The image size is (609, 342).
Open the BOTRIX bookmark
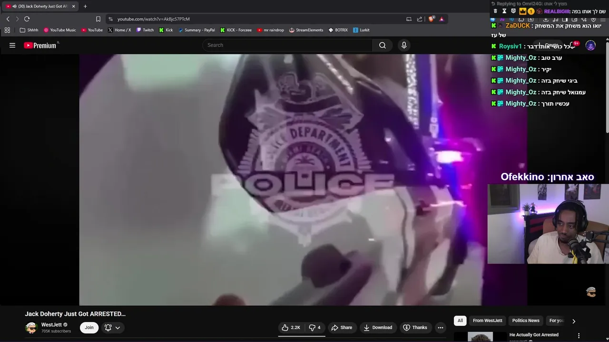(x=338, y=30)
